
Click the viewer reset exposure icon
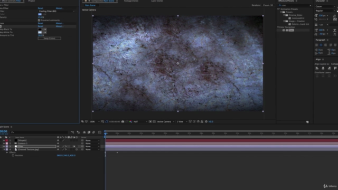coord(206,122)
